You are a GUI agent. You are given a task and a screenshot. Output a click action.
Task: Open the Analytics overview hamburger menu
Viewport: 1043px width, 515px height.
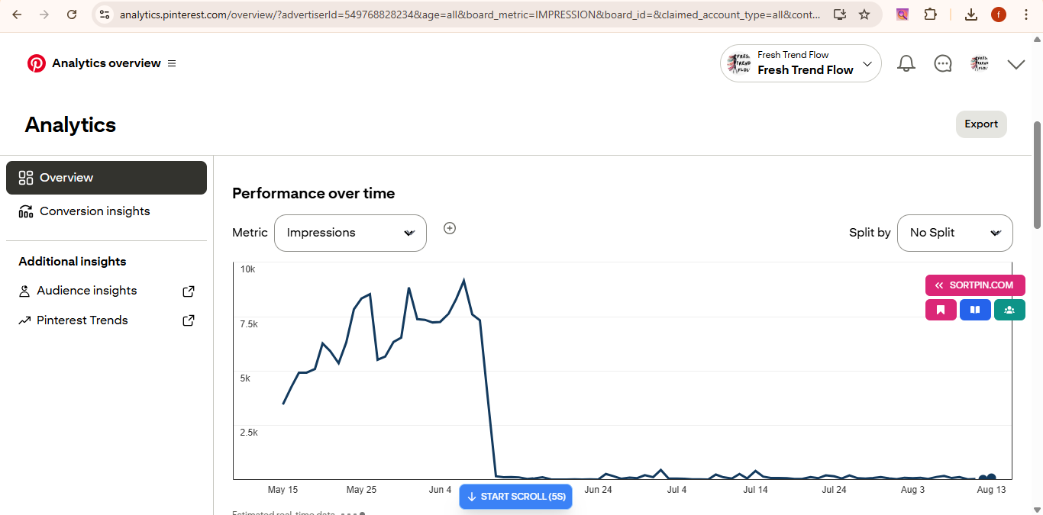[x=172, y=63]
